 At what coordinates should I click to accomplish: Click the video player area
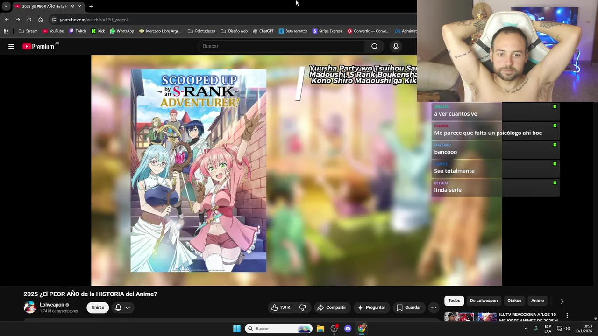click(296, 170)
